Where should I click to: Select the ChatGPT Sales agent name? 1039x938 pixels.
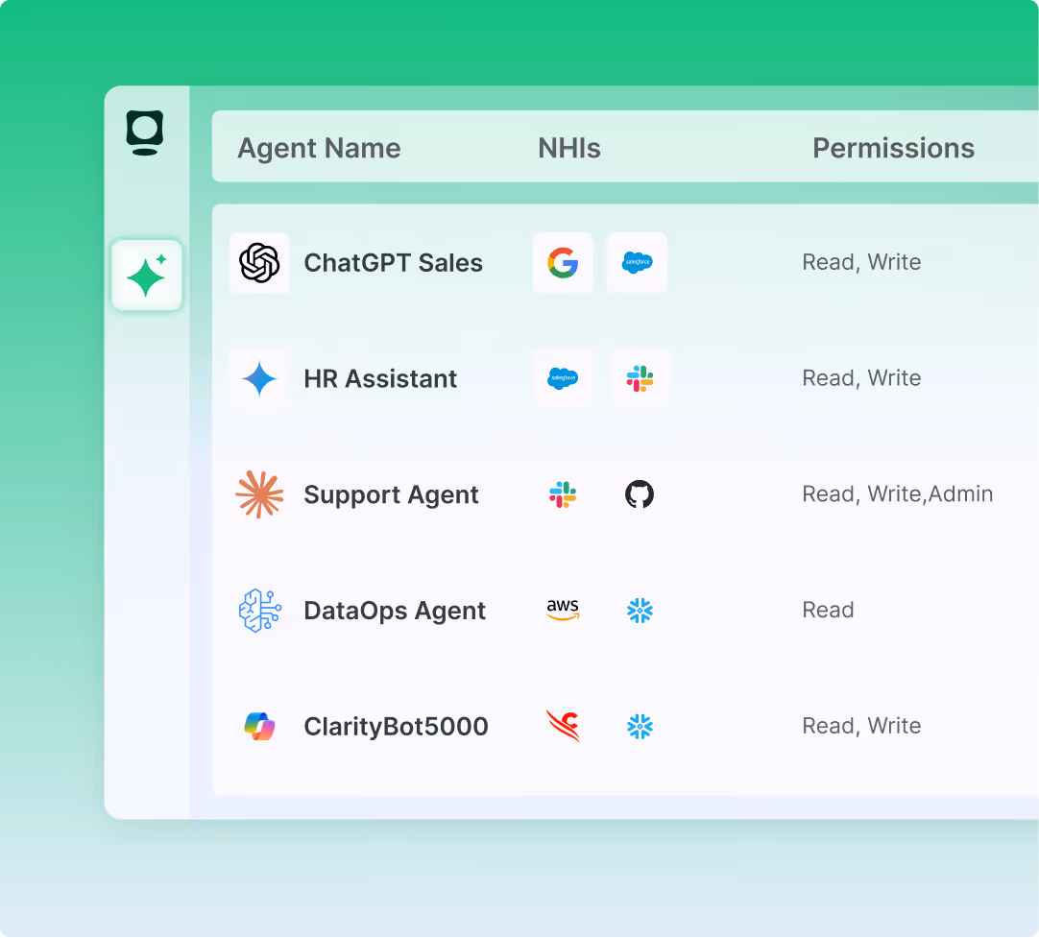pos(393,263)
